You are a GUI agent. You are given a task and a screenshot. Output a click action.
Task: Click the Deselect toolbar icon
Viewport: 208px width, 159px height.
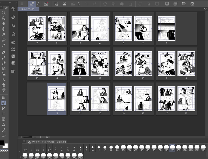click(x=140, y=4)
